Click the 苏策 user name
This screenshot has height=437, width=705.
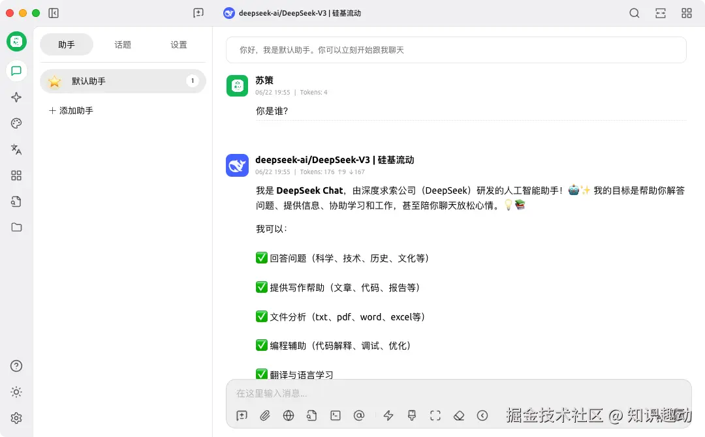[x=264, y=80]
